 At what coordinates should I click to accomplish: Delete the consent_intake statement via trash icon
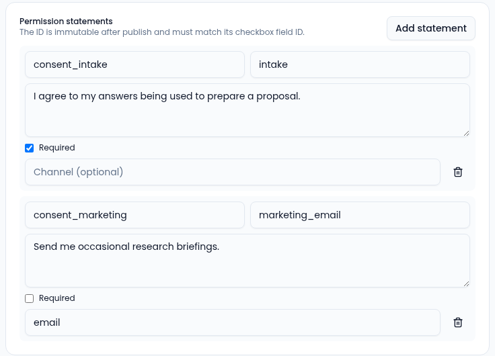point(458,172)
